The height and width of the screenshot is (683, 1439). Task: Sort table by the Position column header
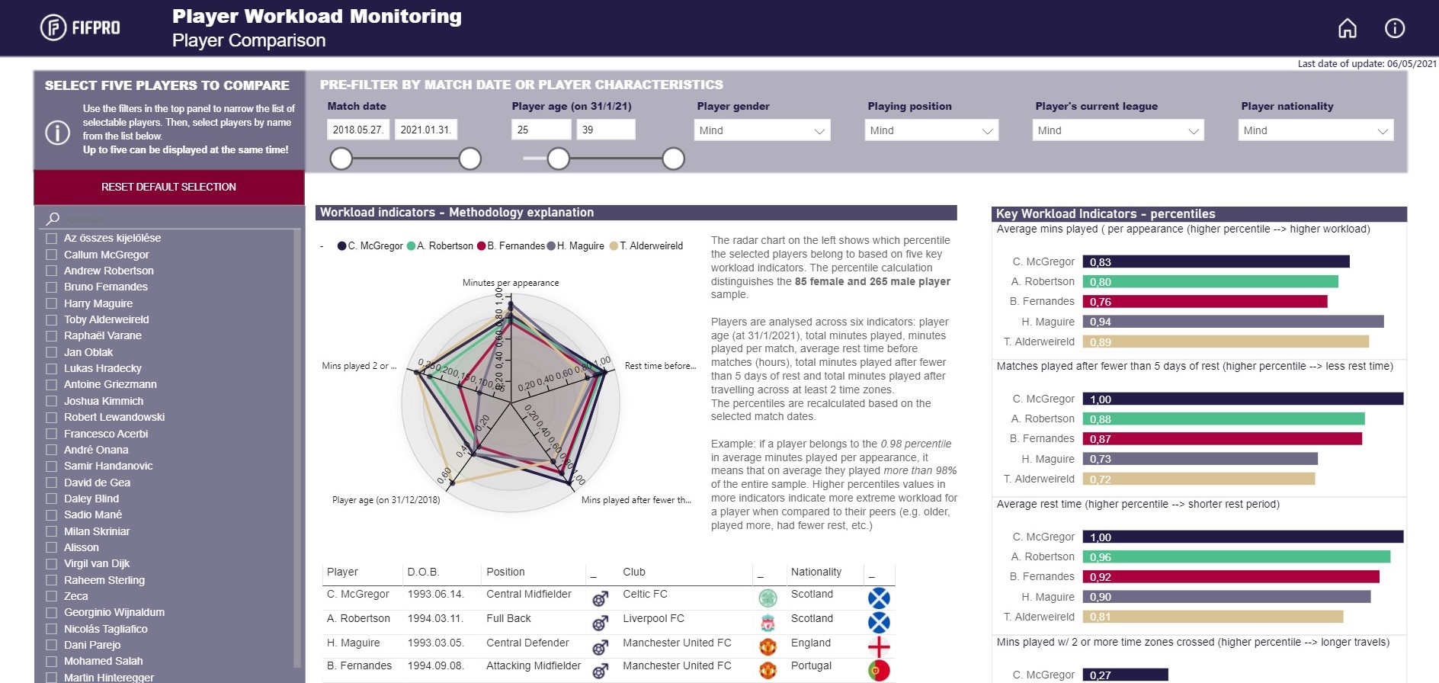click(505, 572)
